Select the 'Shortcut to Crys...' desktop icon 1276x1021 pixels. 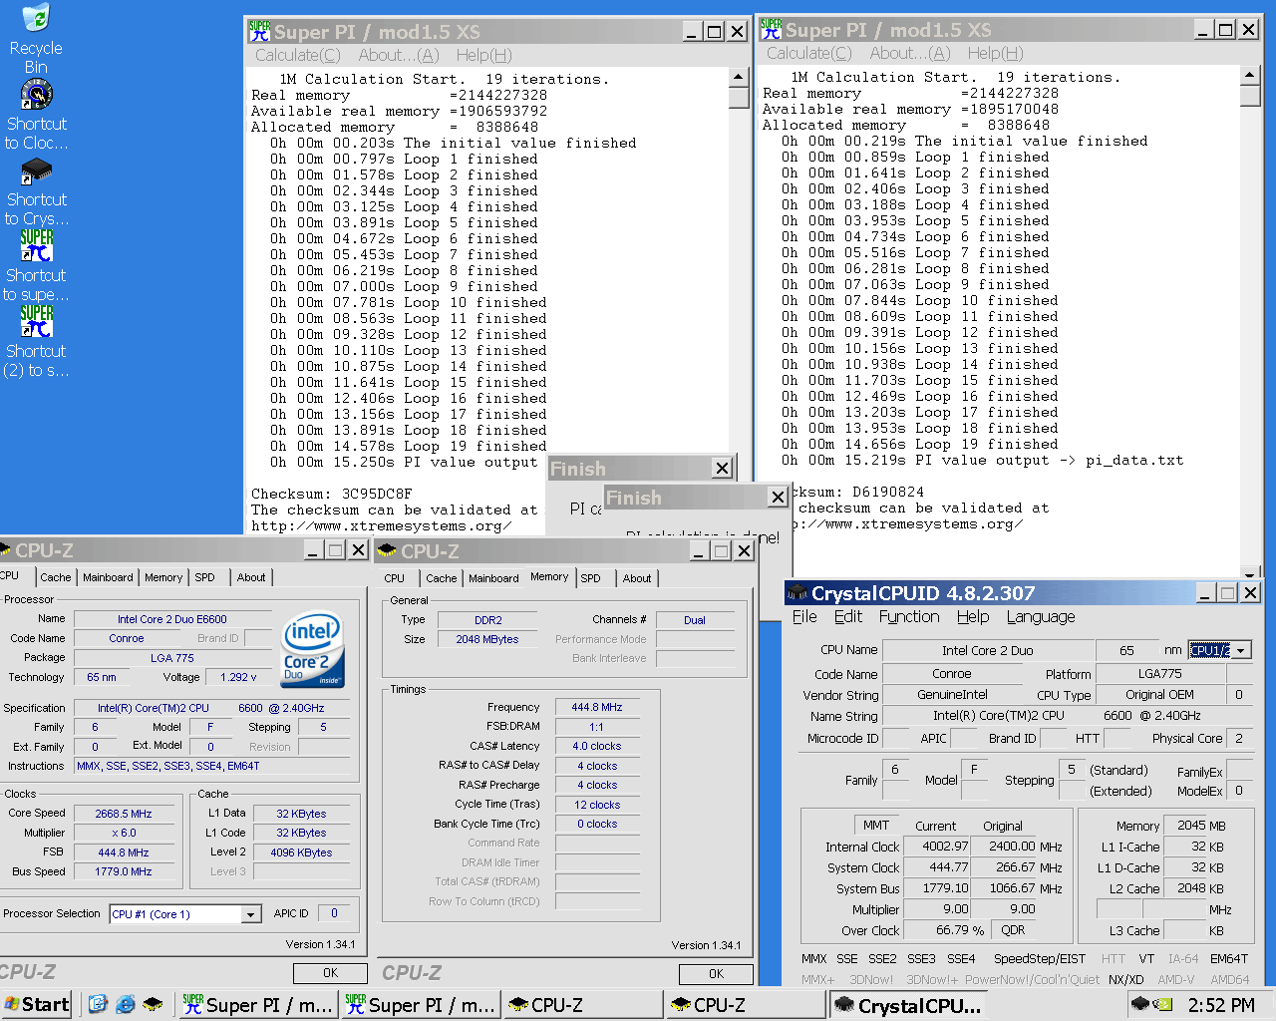point(36,191)
